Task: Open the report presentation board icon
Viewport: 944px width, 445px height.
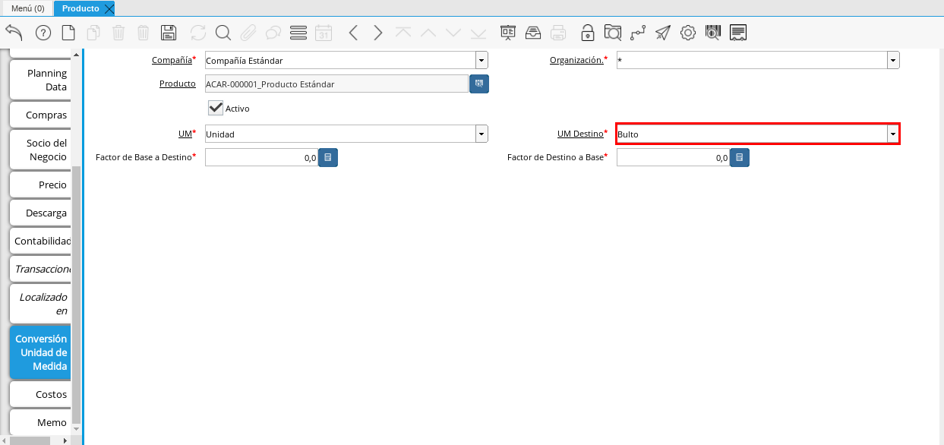Action: [x=508, y=33]
